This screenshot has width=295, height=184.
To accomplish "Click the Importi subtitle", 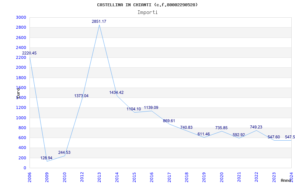I will tap(147, 12).
